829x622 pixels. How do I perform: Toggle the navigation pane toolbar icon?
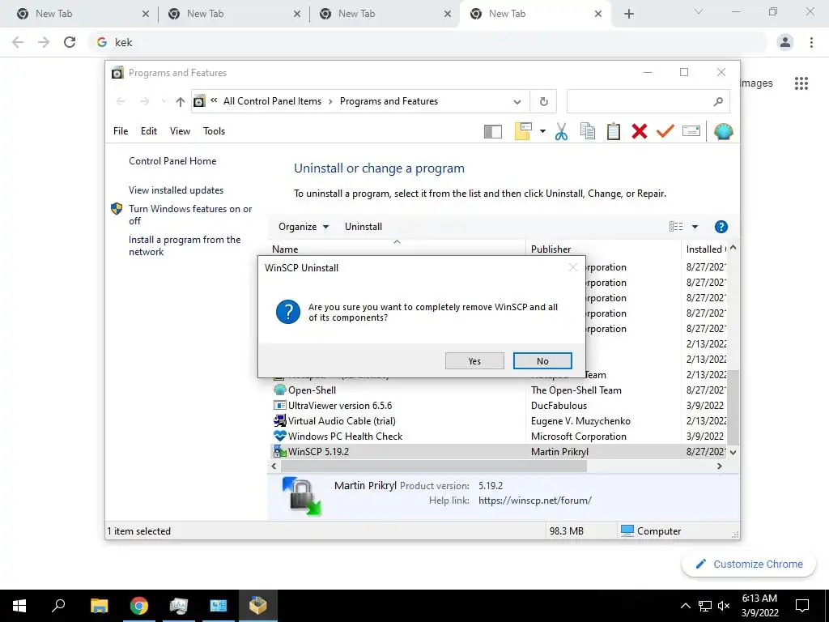coord(493,131)
